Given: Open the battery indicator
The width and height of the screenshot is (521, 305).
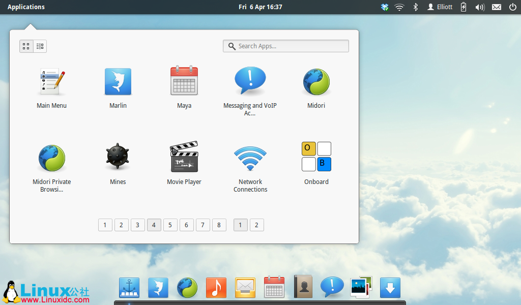Looking at the screenshot, I should [x=464, y=7].
